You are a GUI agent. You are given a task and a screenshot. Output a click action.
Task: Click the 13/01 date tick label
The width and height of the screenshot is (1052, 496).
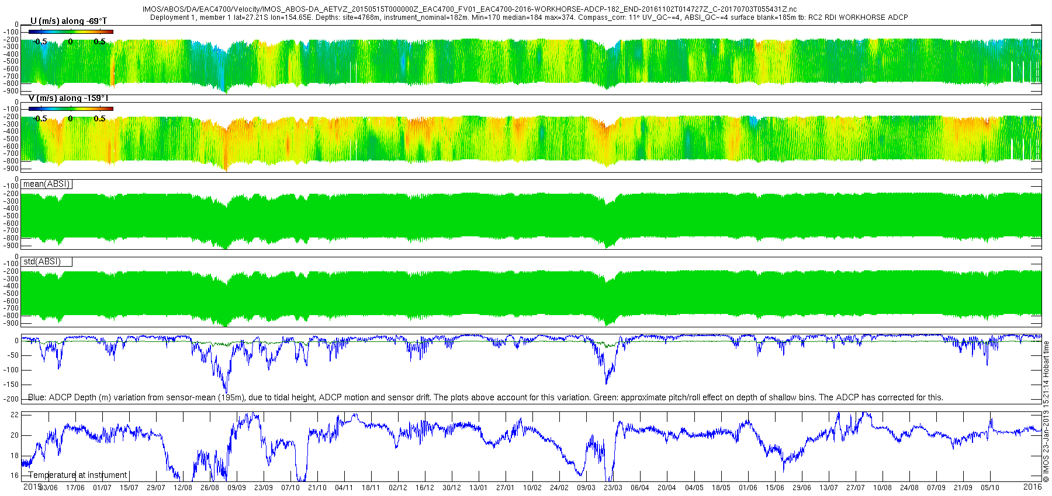coord(478,488)
